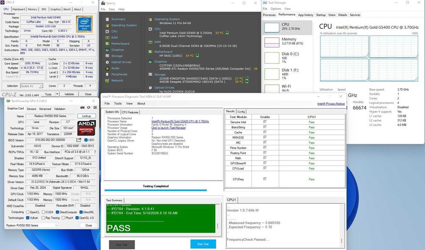Click Intel Pentium Gold logo in CPU-Z
This screenshot has width=425, height=250.
point(85,24)
